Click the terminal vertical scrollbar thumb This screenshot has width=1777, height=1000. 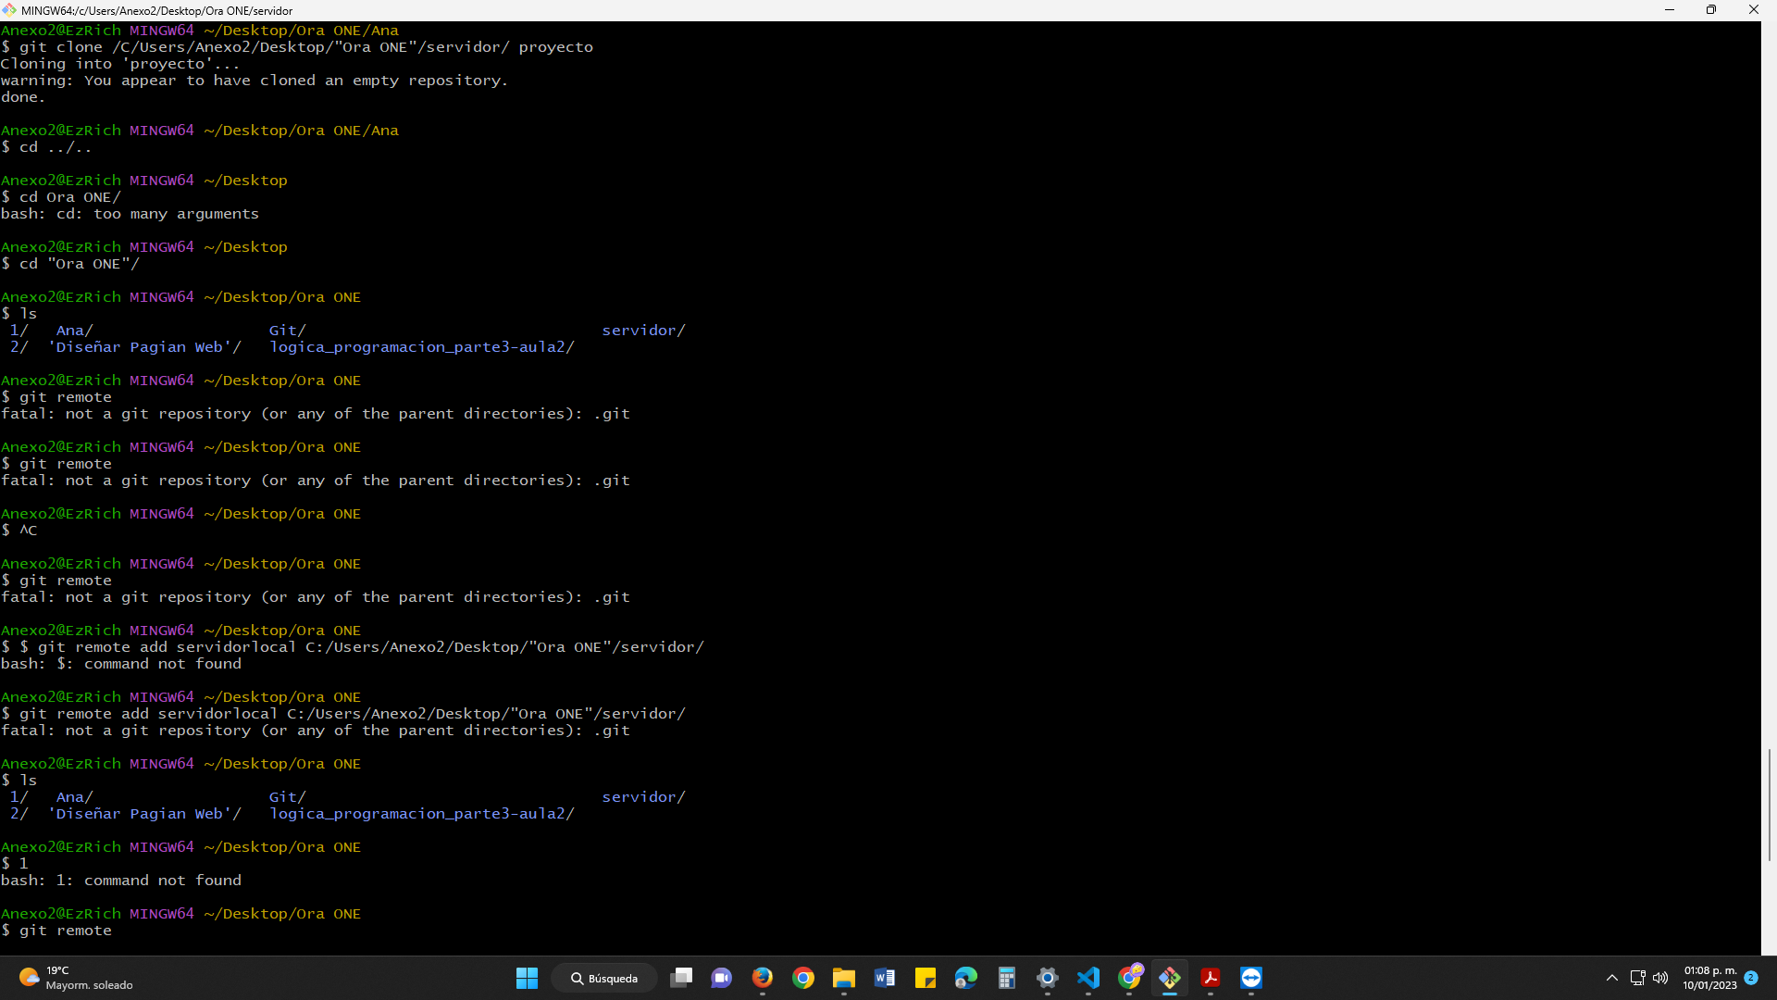coord(1769,805)
